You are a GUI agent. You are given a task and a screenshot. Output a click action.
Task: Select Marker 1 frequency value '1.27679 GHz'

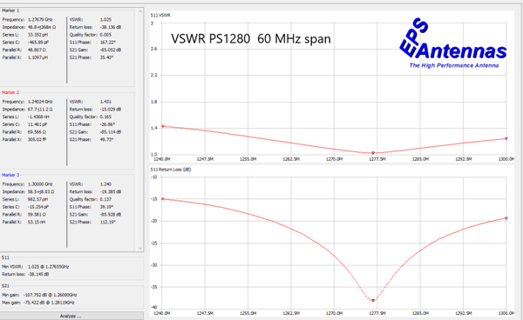pos(40,20)
